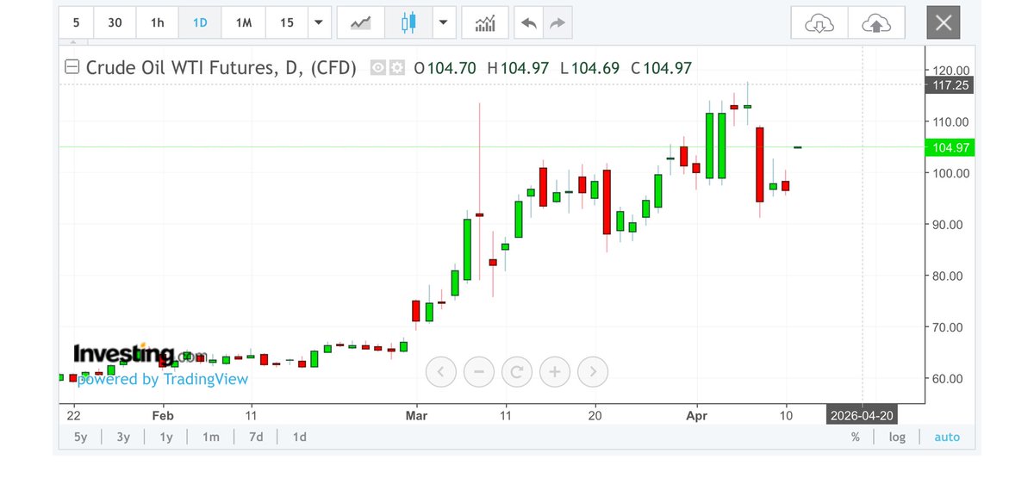The width and height of the screenshot is (1034, 478).
Task: Switch to 1M monthly interval
Action: 243,22
